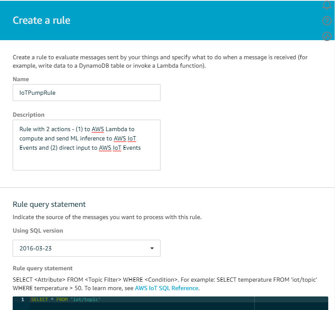
Task: Click the 'Description' field label
Action: pyautogui.click(x=29, y=115)
